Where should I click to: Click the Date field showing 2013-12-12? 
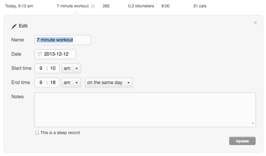(55, 54)
